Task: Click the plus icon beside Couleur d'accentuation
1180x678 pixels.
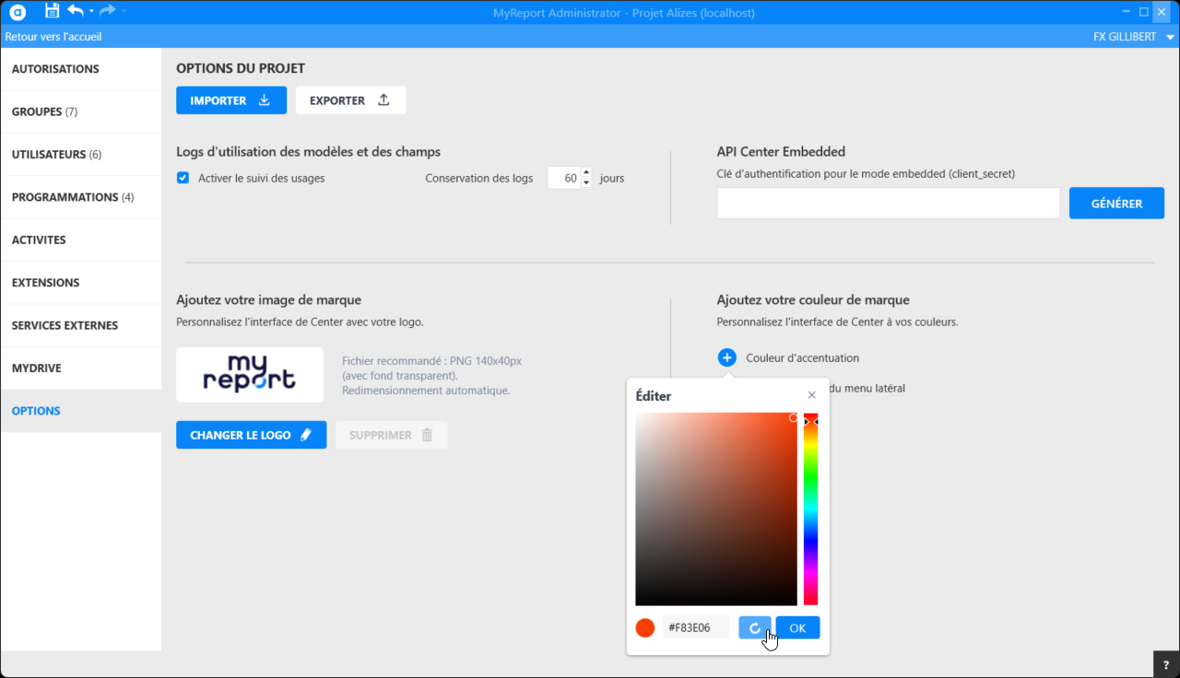Action: coord(726,357)
